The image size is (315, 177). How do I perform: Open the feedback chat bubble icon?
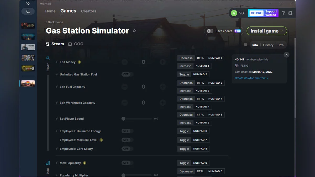coord(245,45)
